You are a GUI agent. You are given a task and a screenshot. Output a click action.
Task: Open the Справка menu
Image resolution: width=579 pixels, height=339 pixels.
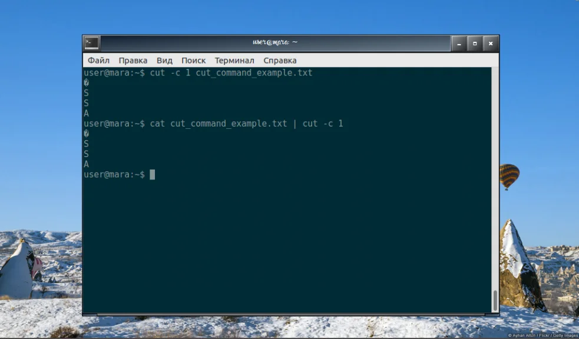280,60
